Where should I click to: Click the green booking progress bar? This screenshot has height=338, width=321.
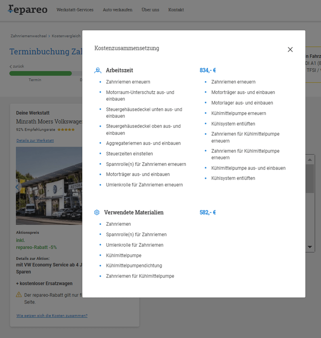coord(41,73)
